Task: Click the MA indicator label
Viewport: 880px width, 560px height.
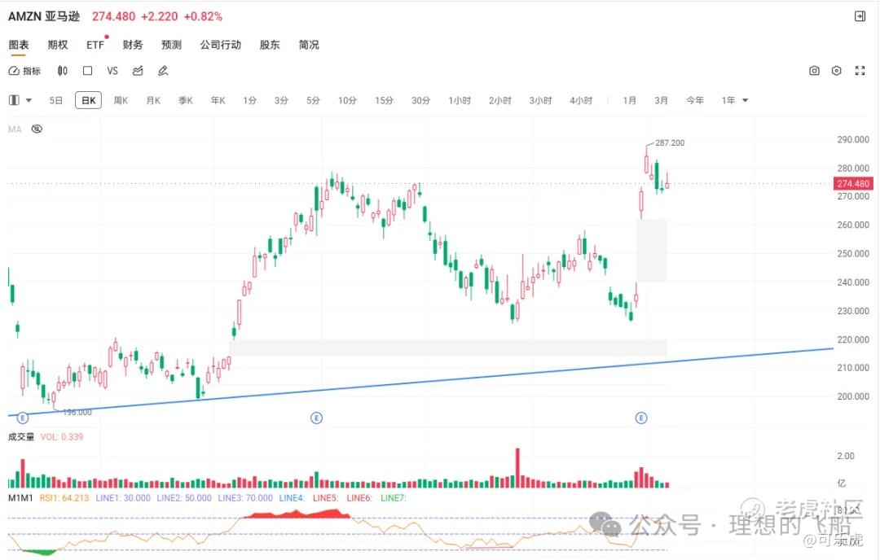Action: click(15, 129)
